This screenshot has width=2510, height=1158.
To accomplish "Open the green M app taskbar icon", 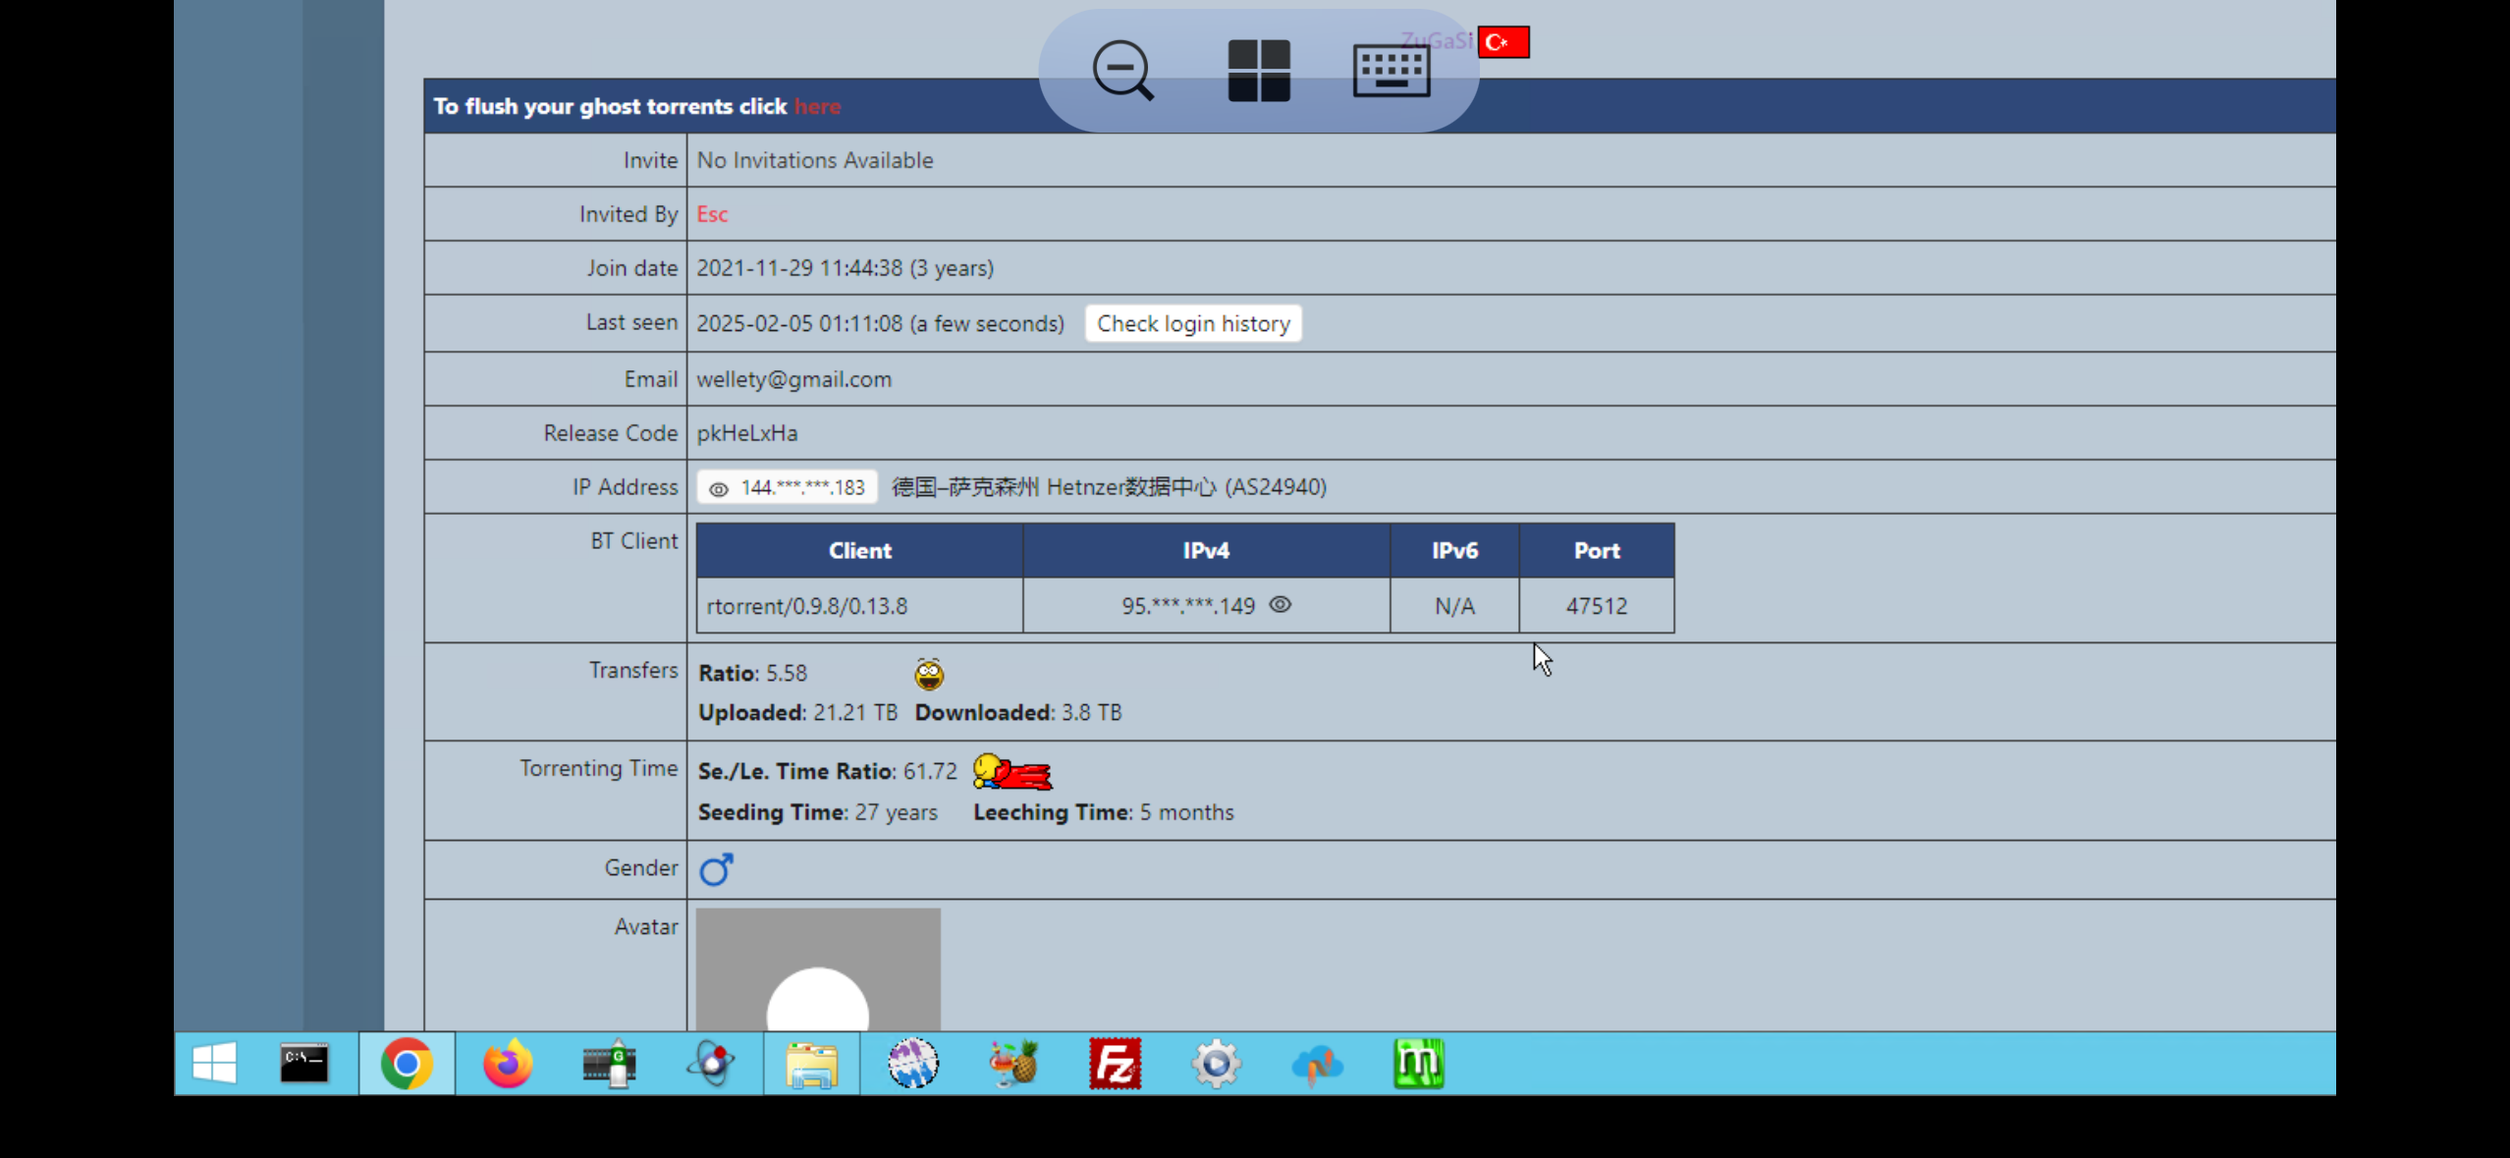I will (1419, 1064).
